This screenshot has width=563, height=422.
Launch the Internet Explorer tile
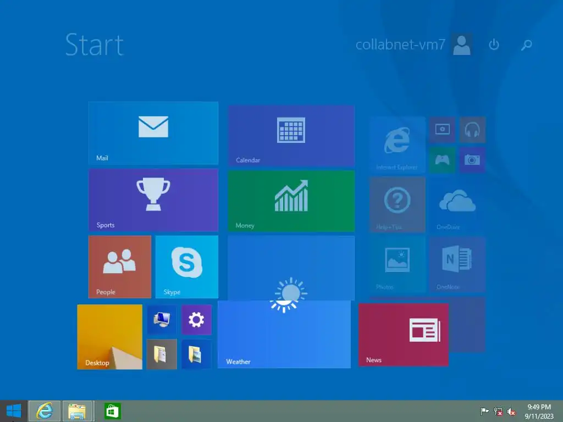[398, 145]
